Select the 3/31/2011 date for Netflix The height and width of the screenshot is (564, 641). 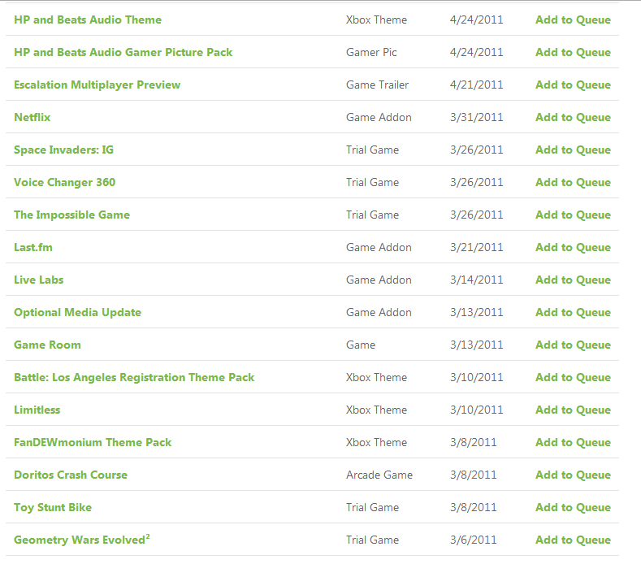pos(476,117)
